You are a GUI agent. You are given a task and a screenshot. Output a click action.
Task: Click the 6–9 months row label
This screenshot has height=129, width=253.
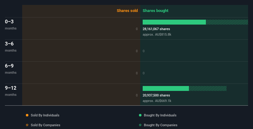pos(11,69)
